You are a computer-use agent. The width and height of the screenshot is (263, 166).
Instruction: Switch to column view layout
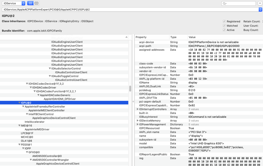(x=36, y=3)
